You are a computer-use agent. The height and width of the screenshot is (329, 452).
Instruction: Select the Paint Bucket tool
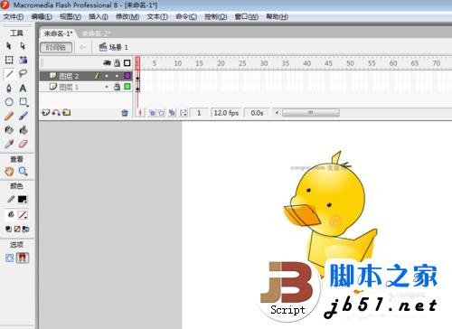coord(24,130)
